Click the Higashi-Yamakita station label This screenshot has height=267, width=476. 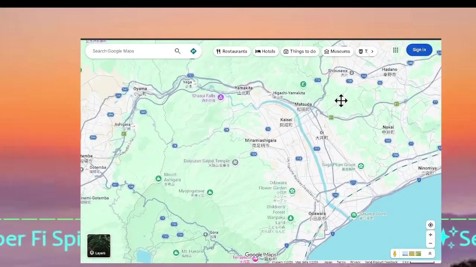(289, 95)
